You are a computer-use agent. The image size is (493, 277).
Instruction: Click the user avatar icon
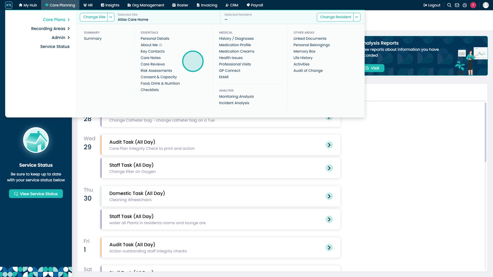point(486,5)
